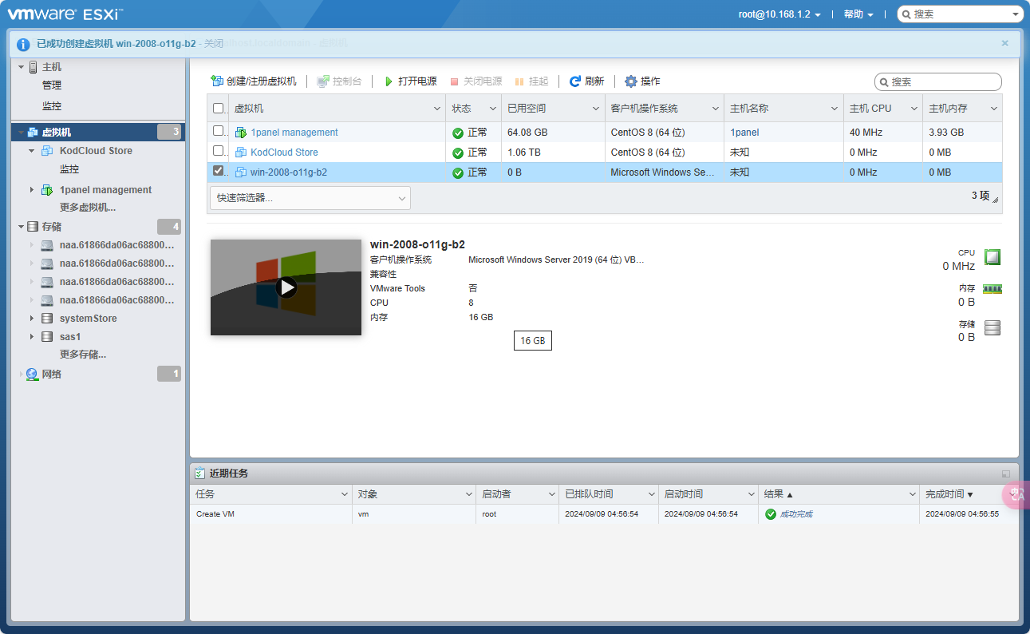Click the 1panel management VM icon in table

241,133
